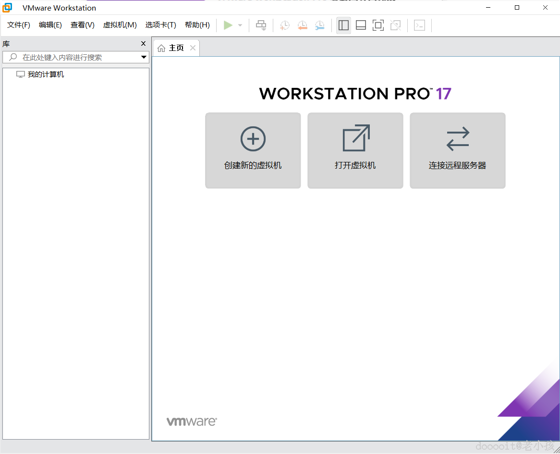Enter full screen mode icon
The image size is (560, 454).
[x=378, y=25]
